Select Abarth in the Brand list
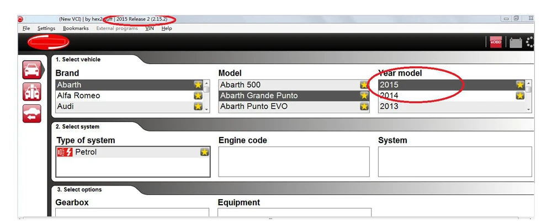This screenshot has height=223, width=552. click(129, 84)
